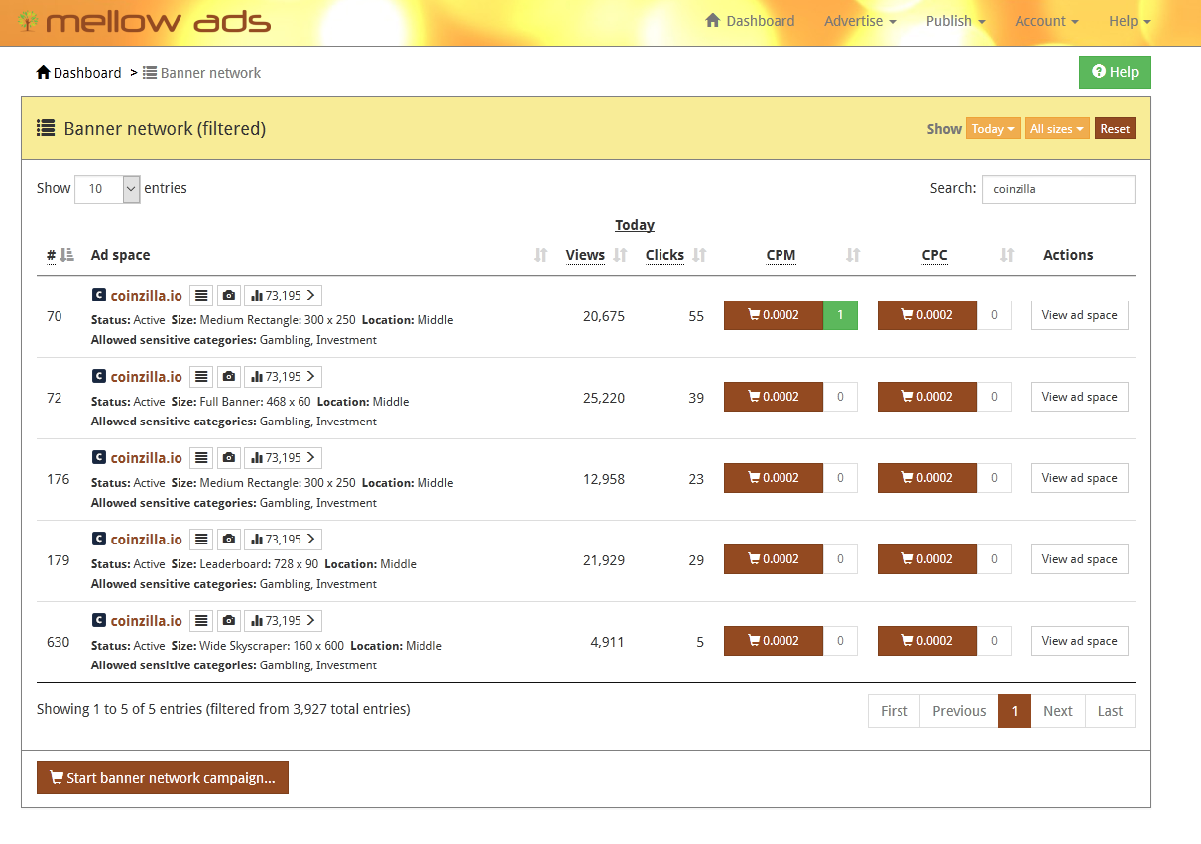Open coinzilla.io link in row 179
Screen dimensions: 1201x844
[x=147, y=539]
